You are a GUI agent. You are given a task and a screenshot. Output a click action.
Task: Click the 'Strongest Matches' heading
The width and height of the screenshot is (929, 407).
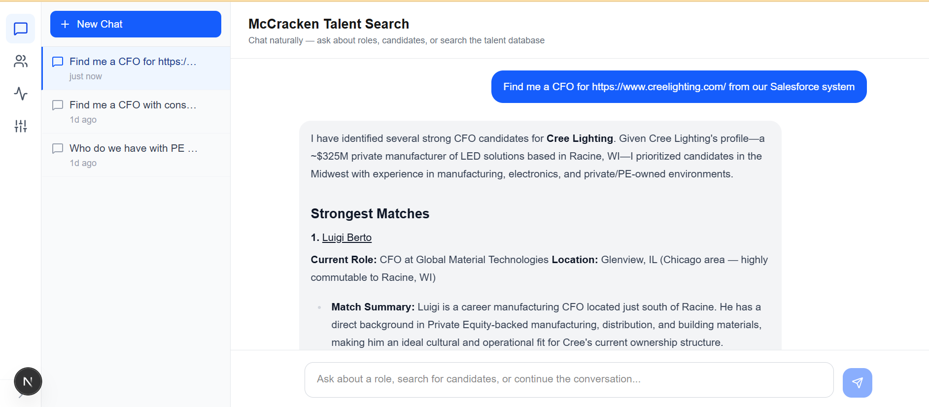(370, 214)
